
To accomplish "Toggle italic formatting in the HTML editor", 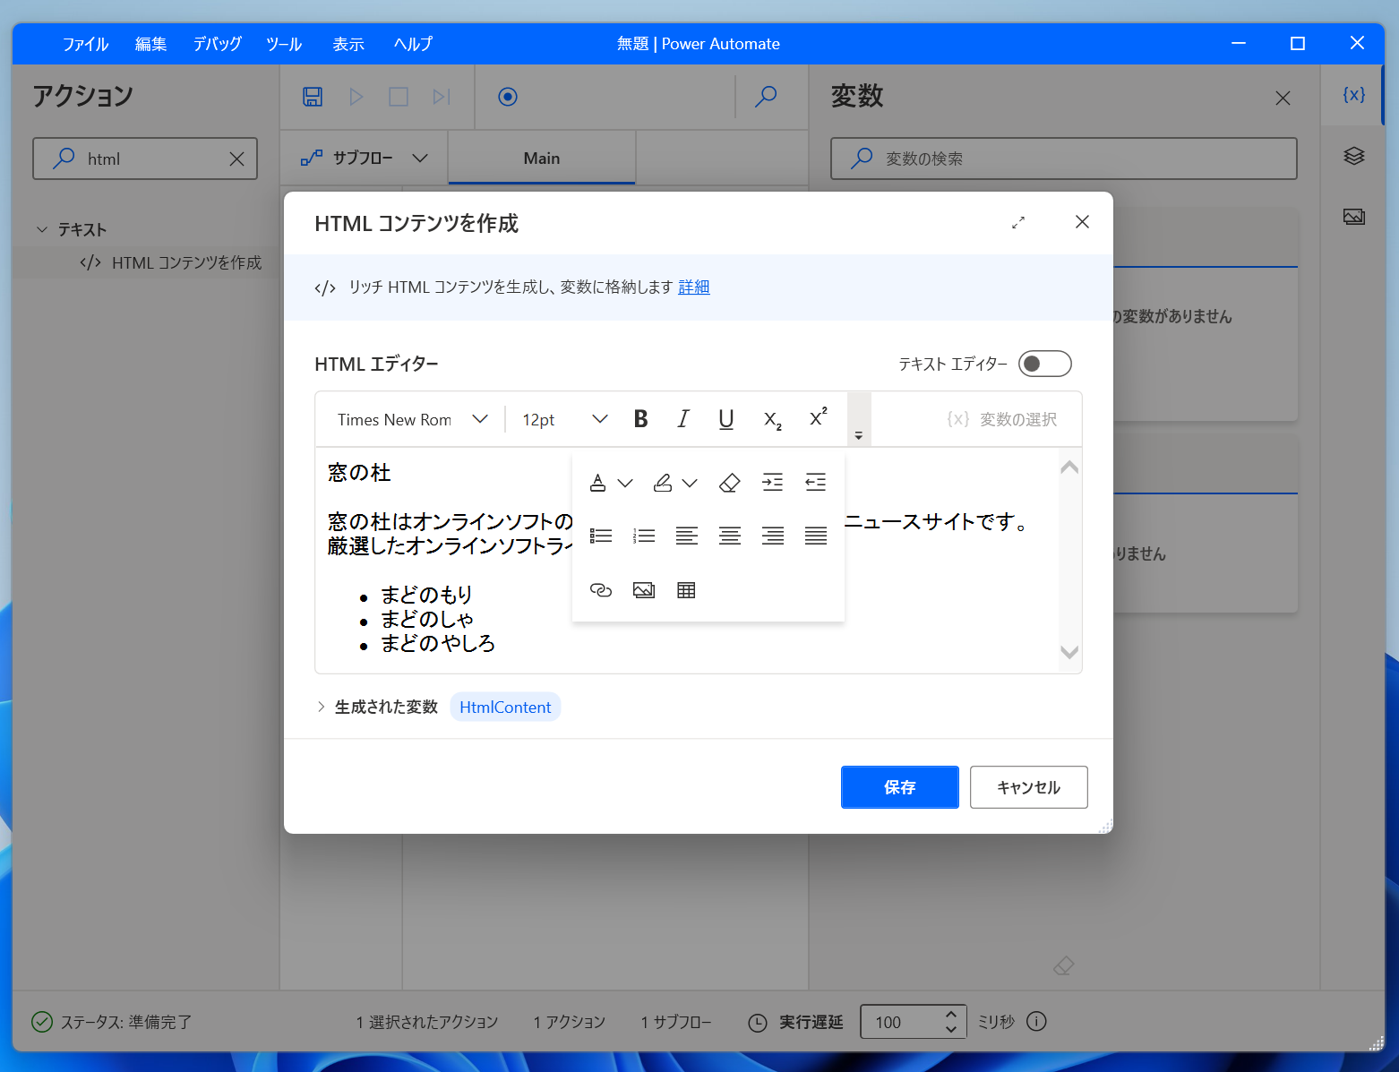I will 683,418.
